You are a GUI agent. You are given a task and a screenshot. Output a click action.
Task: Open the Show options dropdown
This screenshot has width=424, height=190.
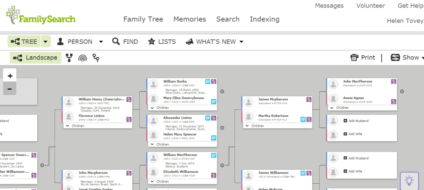tap(406, 57)
